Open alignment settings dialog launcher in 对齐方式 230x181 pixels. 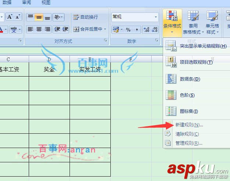click(105, 40)
